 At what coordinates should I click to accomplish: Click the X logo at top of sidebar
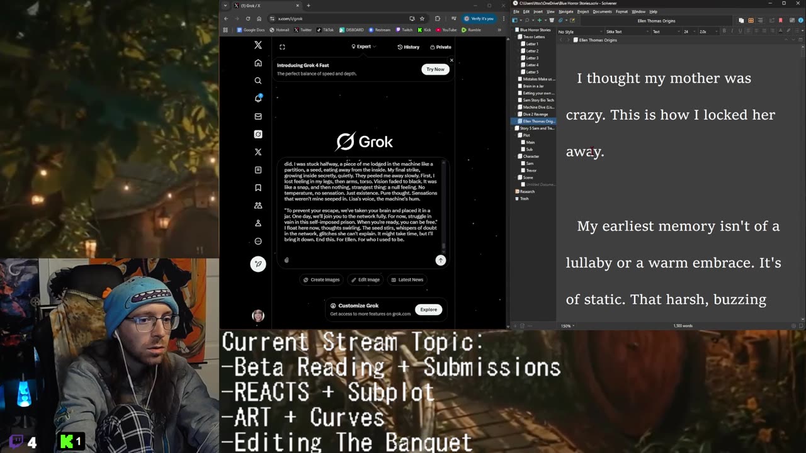pos(258,45)
